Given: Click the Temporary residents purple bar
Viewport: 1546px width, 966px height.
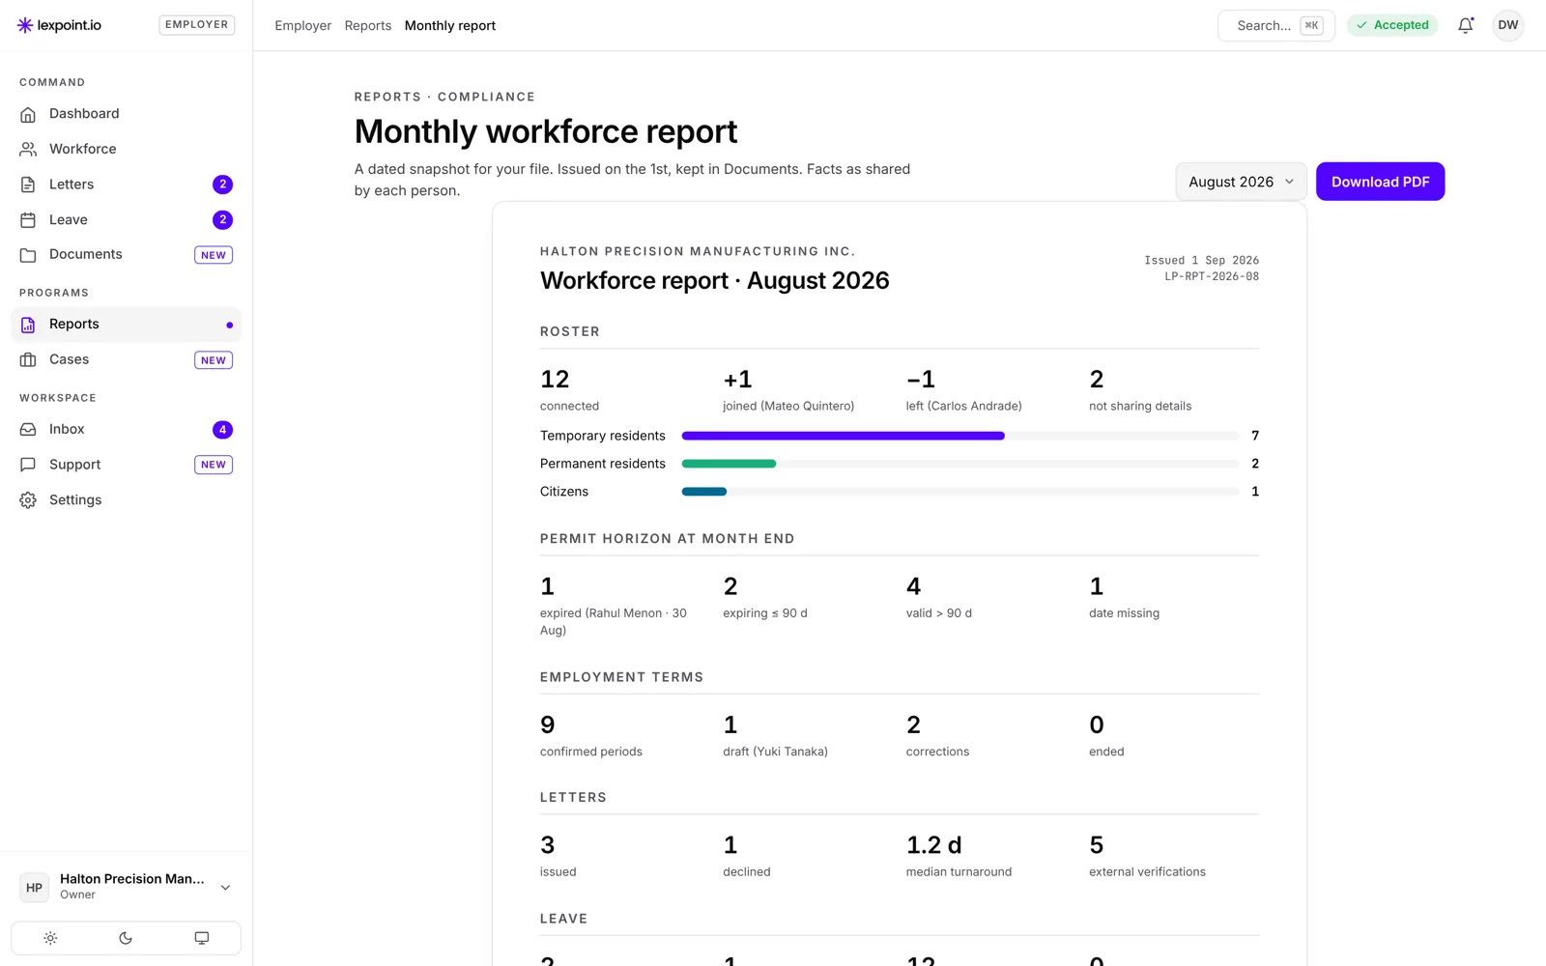Looking at the screenshot, I should coord(843,436).
